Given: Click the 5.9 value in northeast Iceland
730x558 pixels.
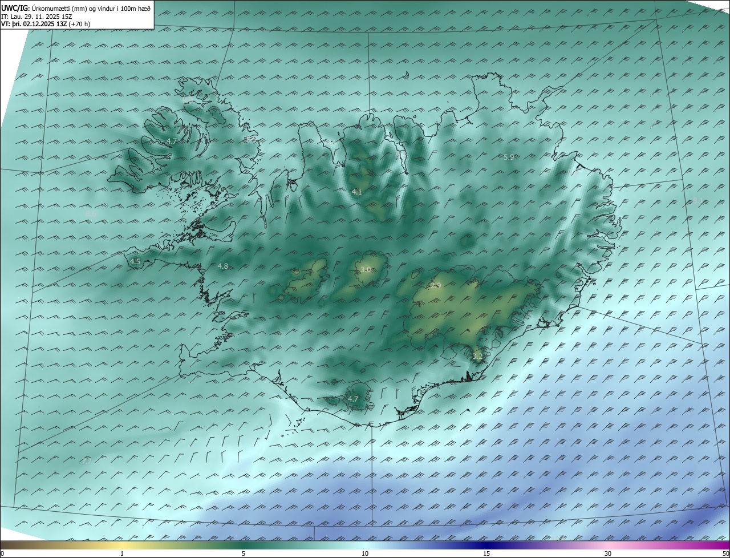Looking at the screenshot, I should pos(509,157).
